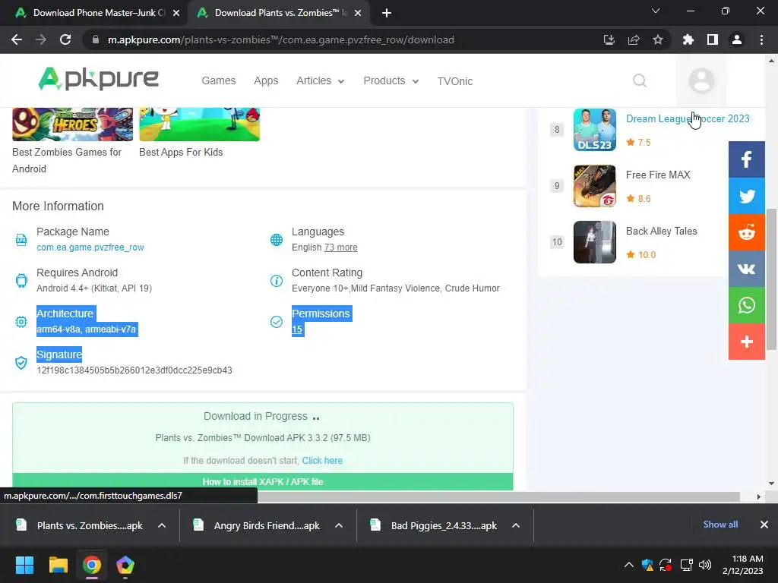Open the TVOnic menu item
The width and height of the screenshot is (778, 583).
click(x=454, y=81)
